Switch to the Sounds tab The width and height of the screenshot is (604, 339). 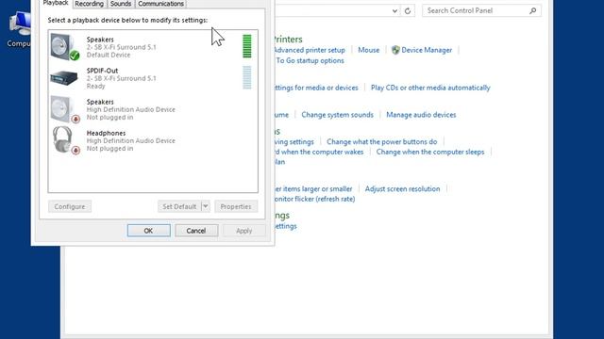pos(121,4)
